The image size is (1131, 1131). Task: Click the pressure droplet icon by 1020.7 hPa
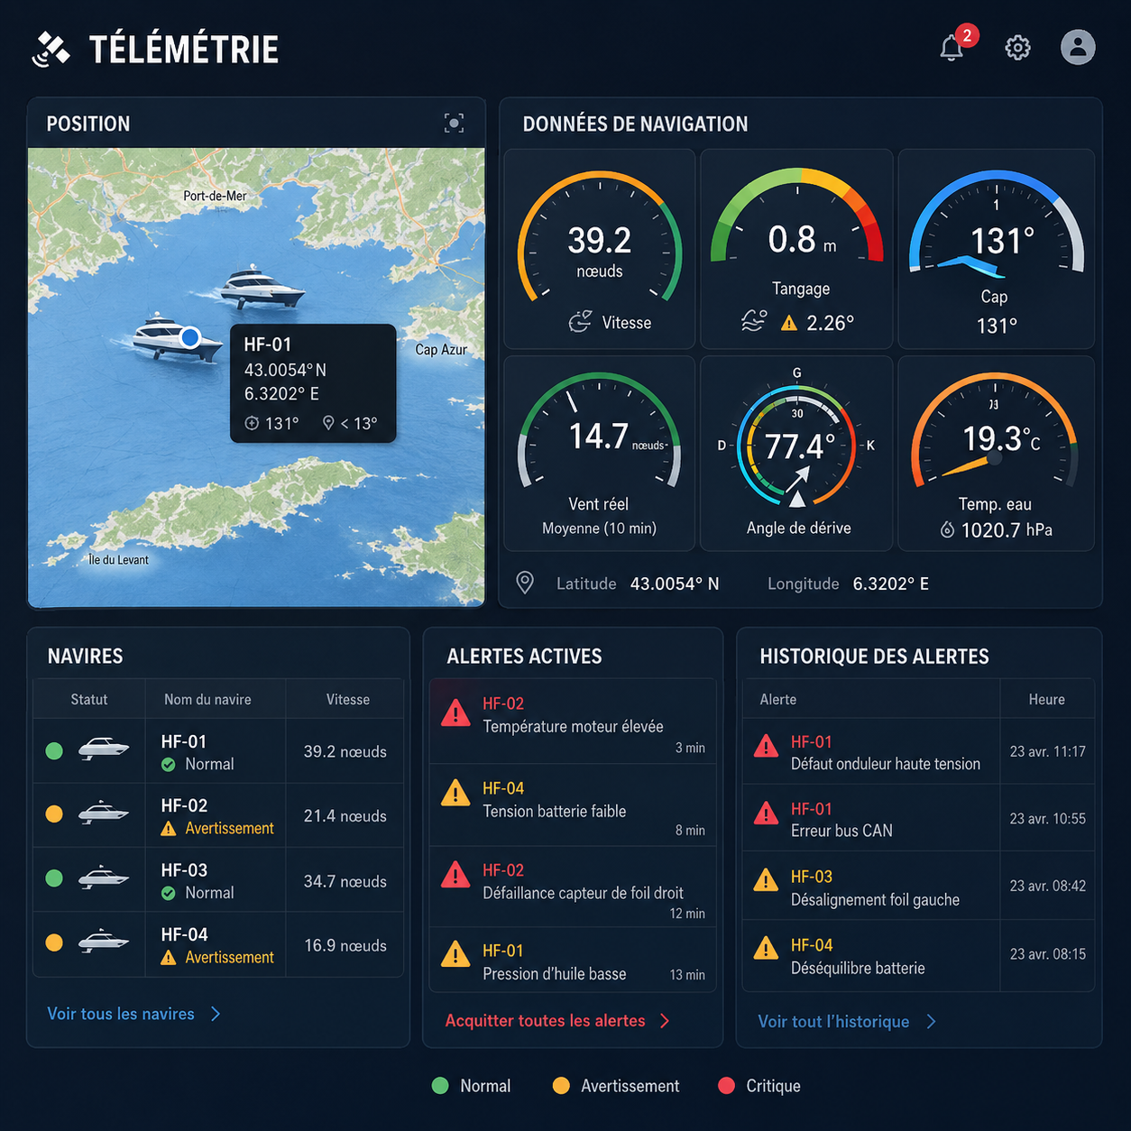click(x=947, y=529)
